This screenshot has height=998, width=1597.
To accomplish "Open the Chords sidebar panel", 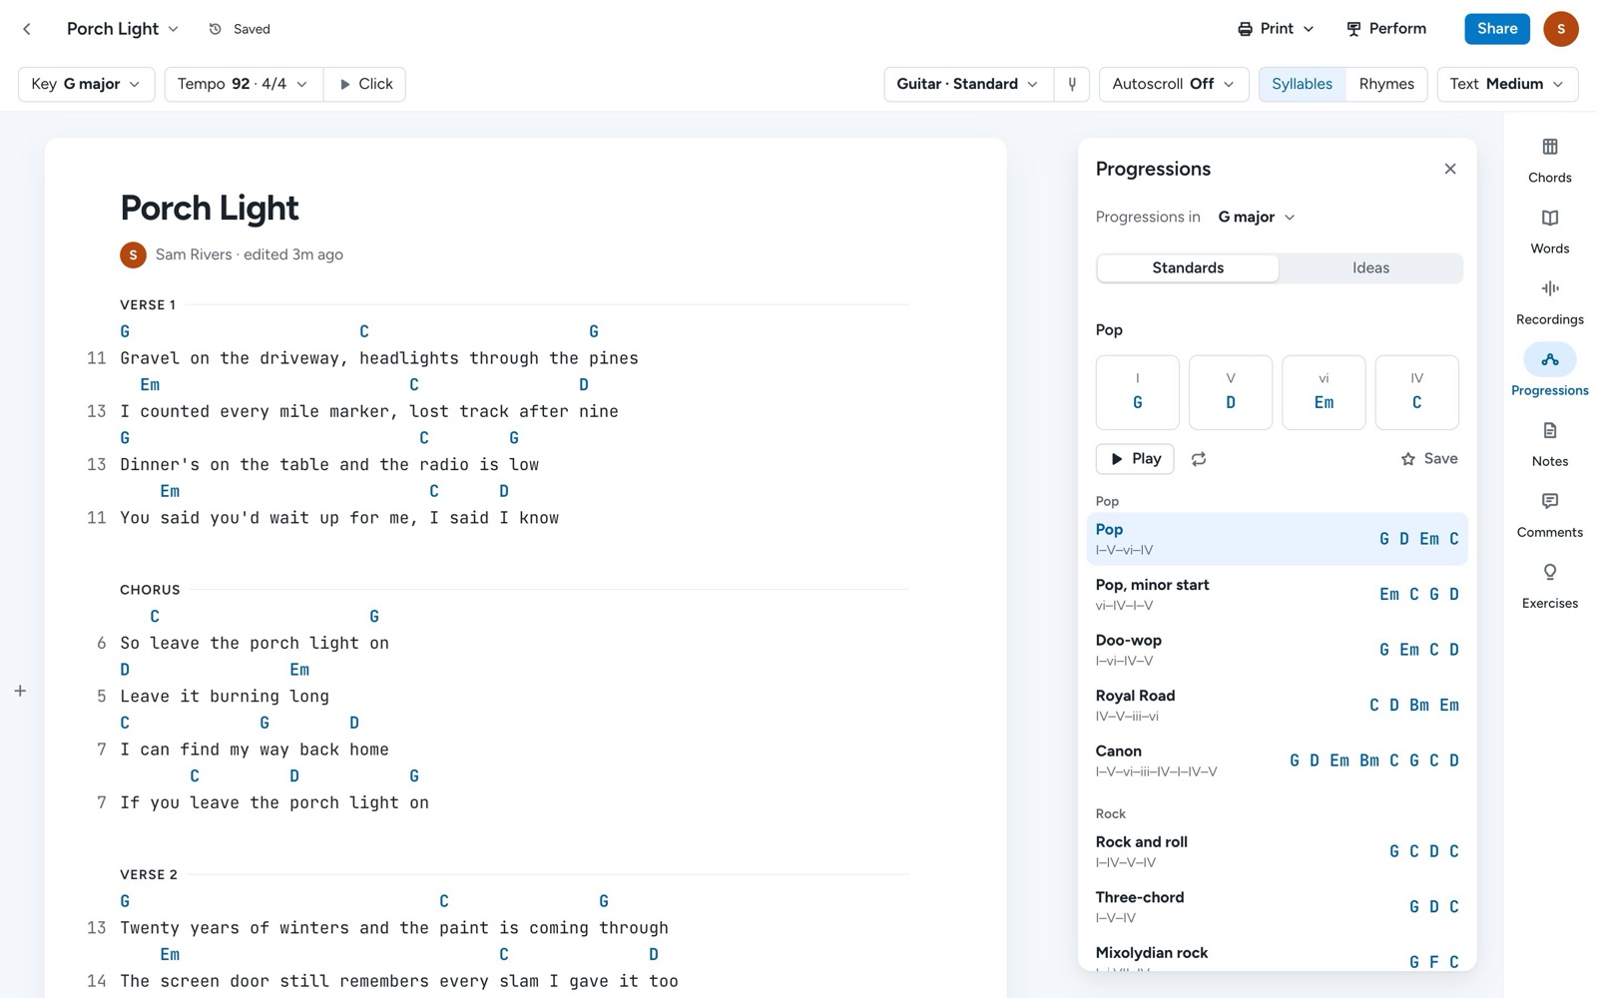I will pyautogui.click(x=1549, y=161).
